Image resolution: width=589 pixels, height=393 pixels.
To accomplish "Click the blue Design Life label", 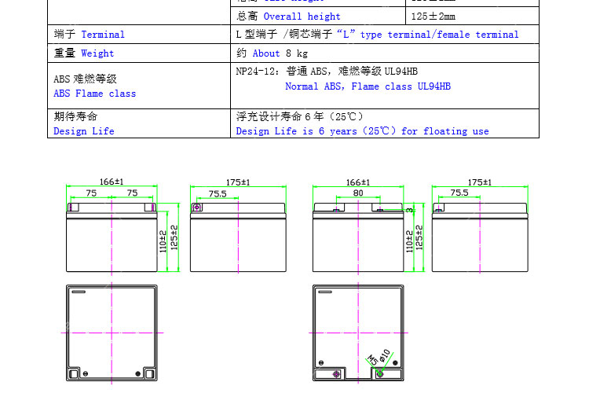I will 83,131.
